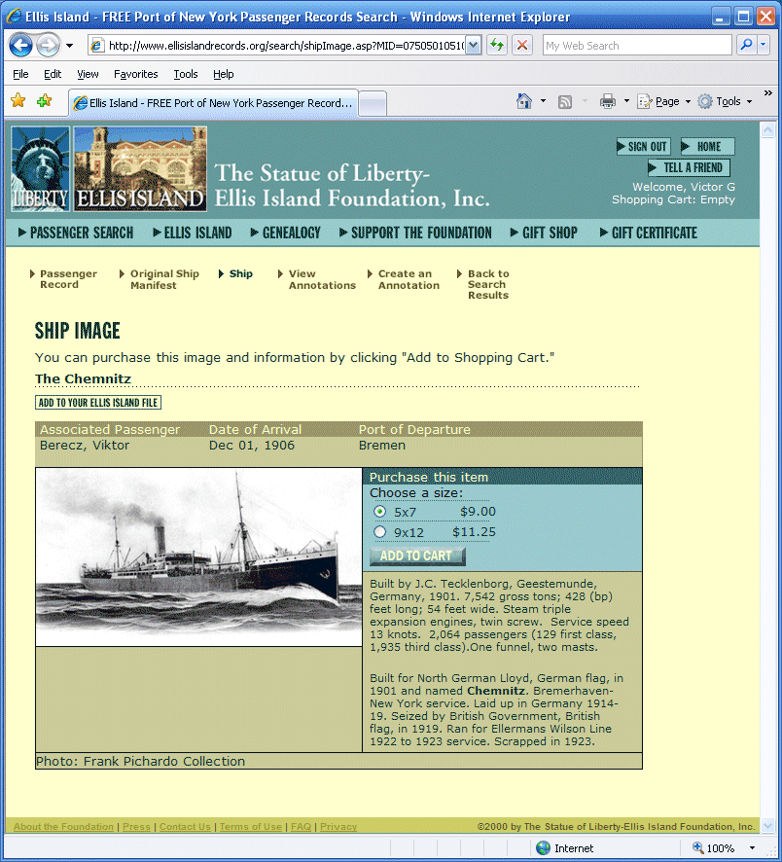Open the Favorites menu

136,74
